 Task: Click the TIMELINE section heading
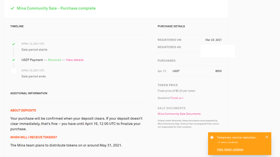click(17, 26)
